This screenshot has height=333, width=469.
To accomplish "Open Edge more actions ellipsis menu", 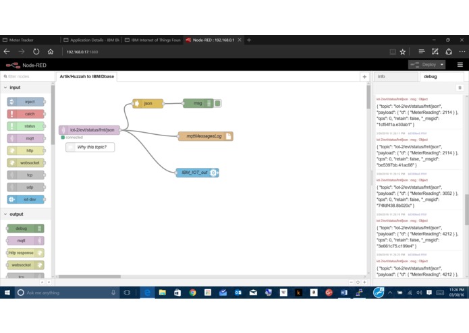I will [462, 52].
